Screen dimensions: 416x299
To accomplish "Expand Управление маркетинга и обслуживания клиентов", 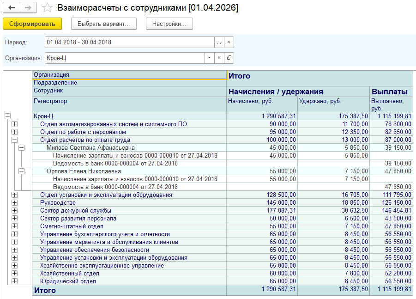I will [15, 242].
